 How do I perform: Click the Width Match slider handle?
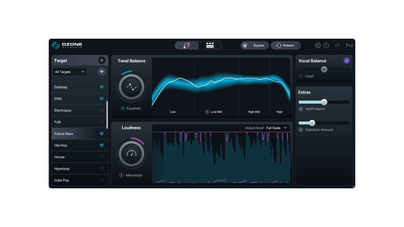324,102
